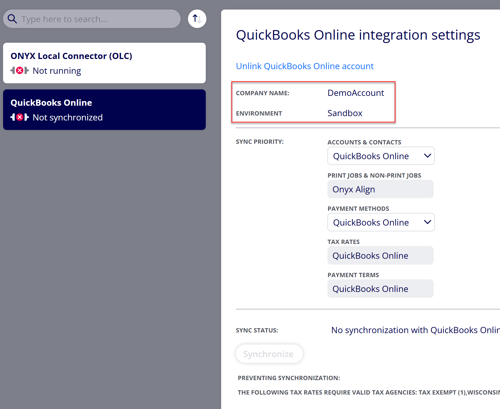Toggle the sort order arrows button

click(197, 19)
